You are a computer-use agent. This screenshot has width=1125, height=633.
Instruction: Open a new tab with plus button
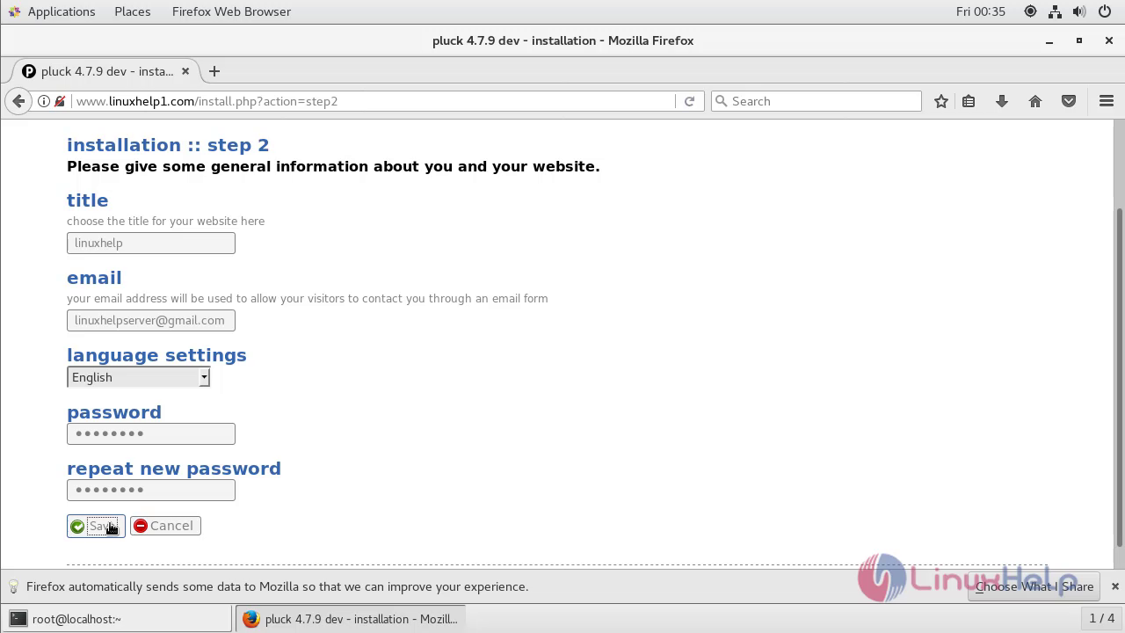(214, 71)
